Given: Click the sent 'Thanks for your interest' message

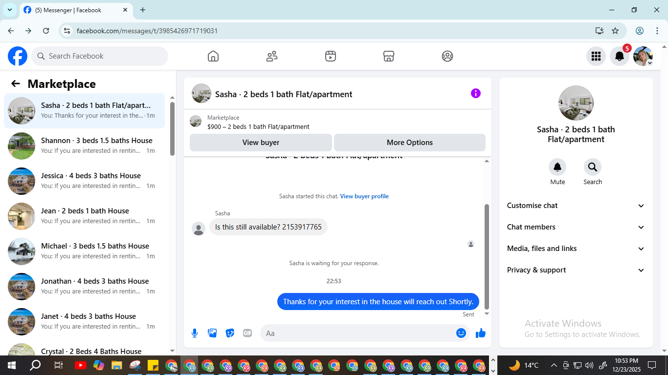Looking at the screenshot, I should coord(378,301).
